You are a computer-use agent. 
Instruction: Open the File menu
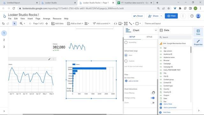point(10,19)
